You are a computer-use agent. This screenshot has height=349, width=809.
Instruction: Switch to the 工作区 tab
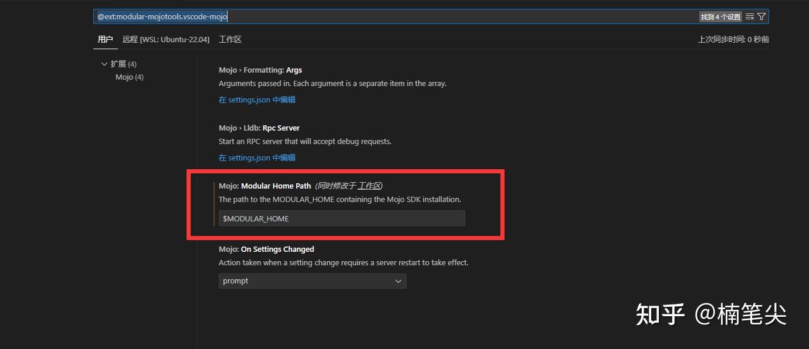point(230,39)
